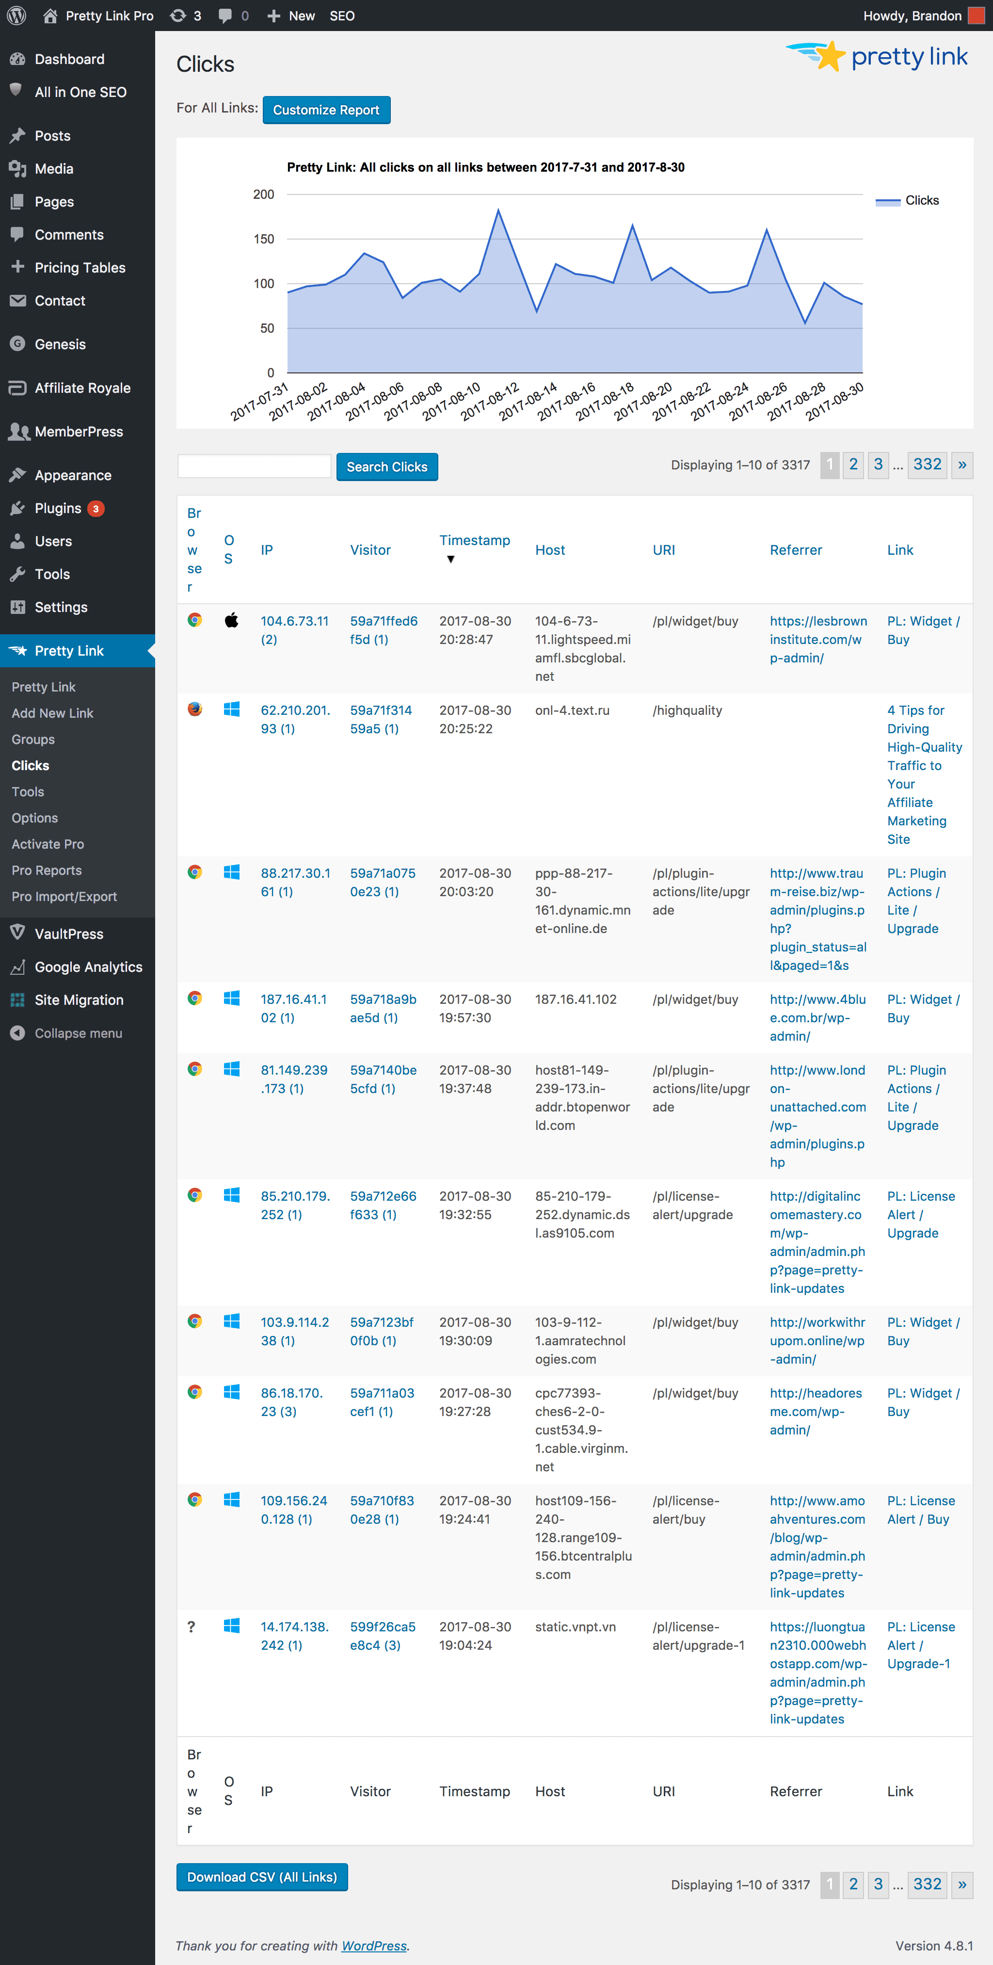
Task: Click the Customize Report button
Action: coord(326,110)
